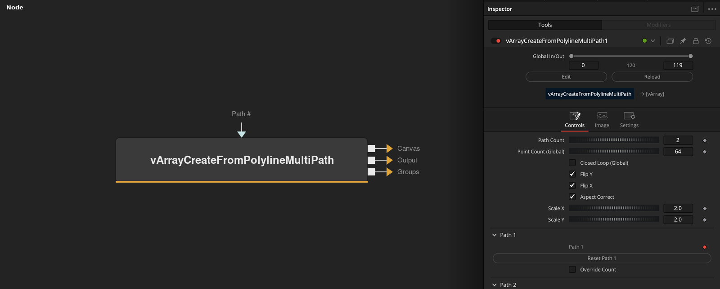Image resolution: width=720 pixels, height=289 pixels.
Task: Click the Reload button
Action: 652,77
